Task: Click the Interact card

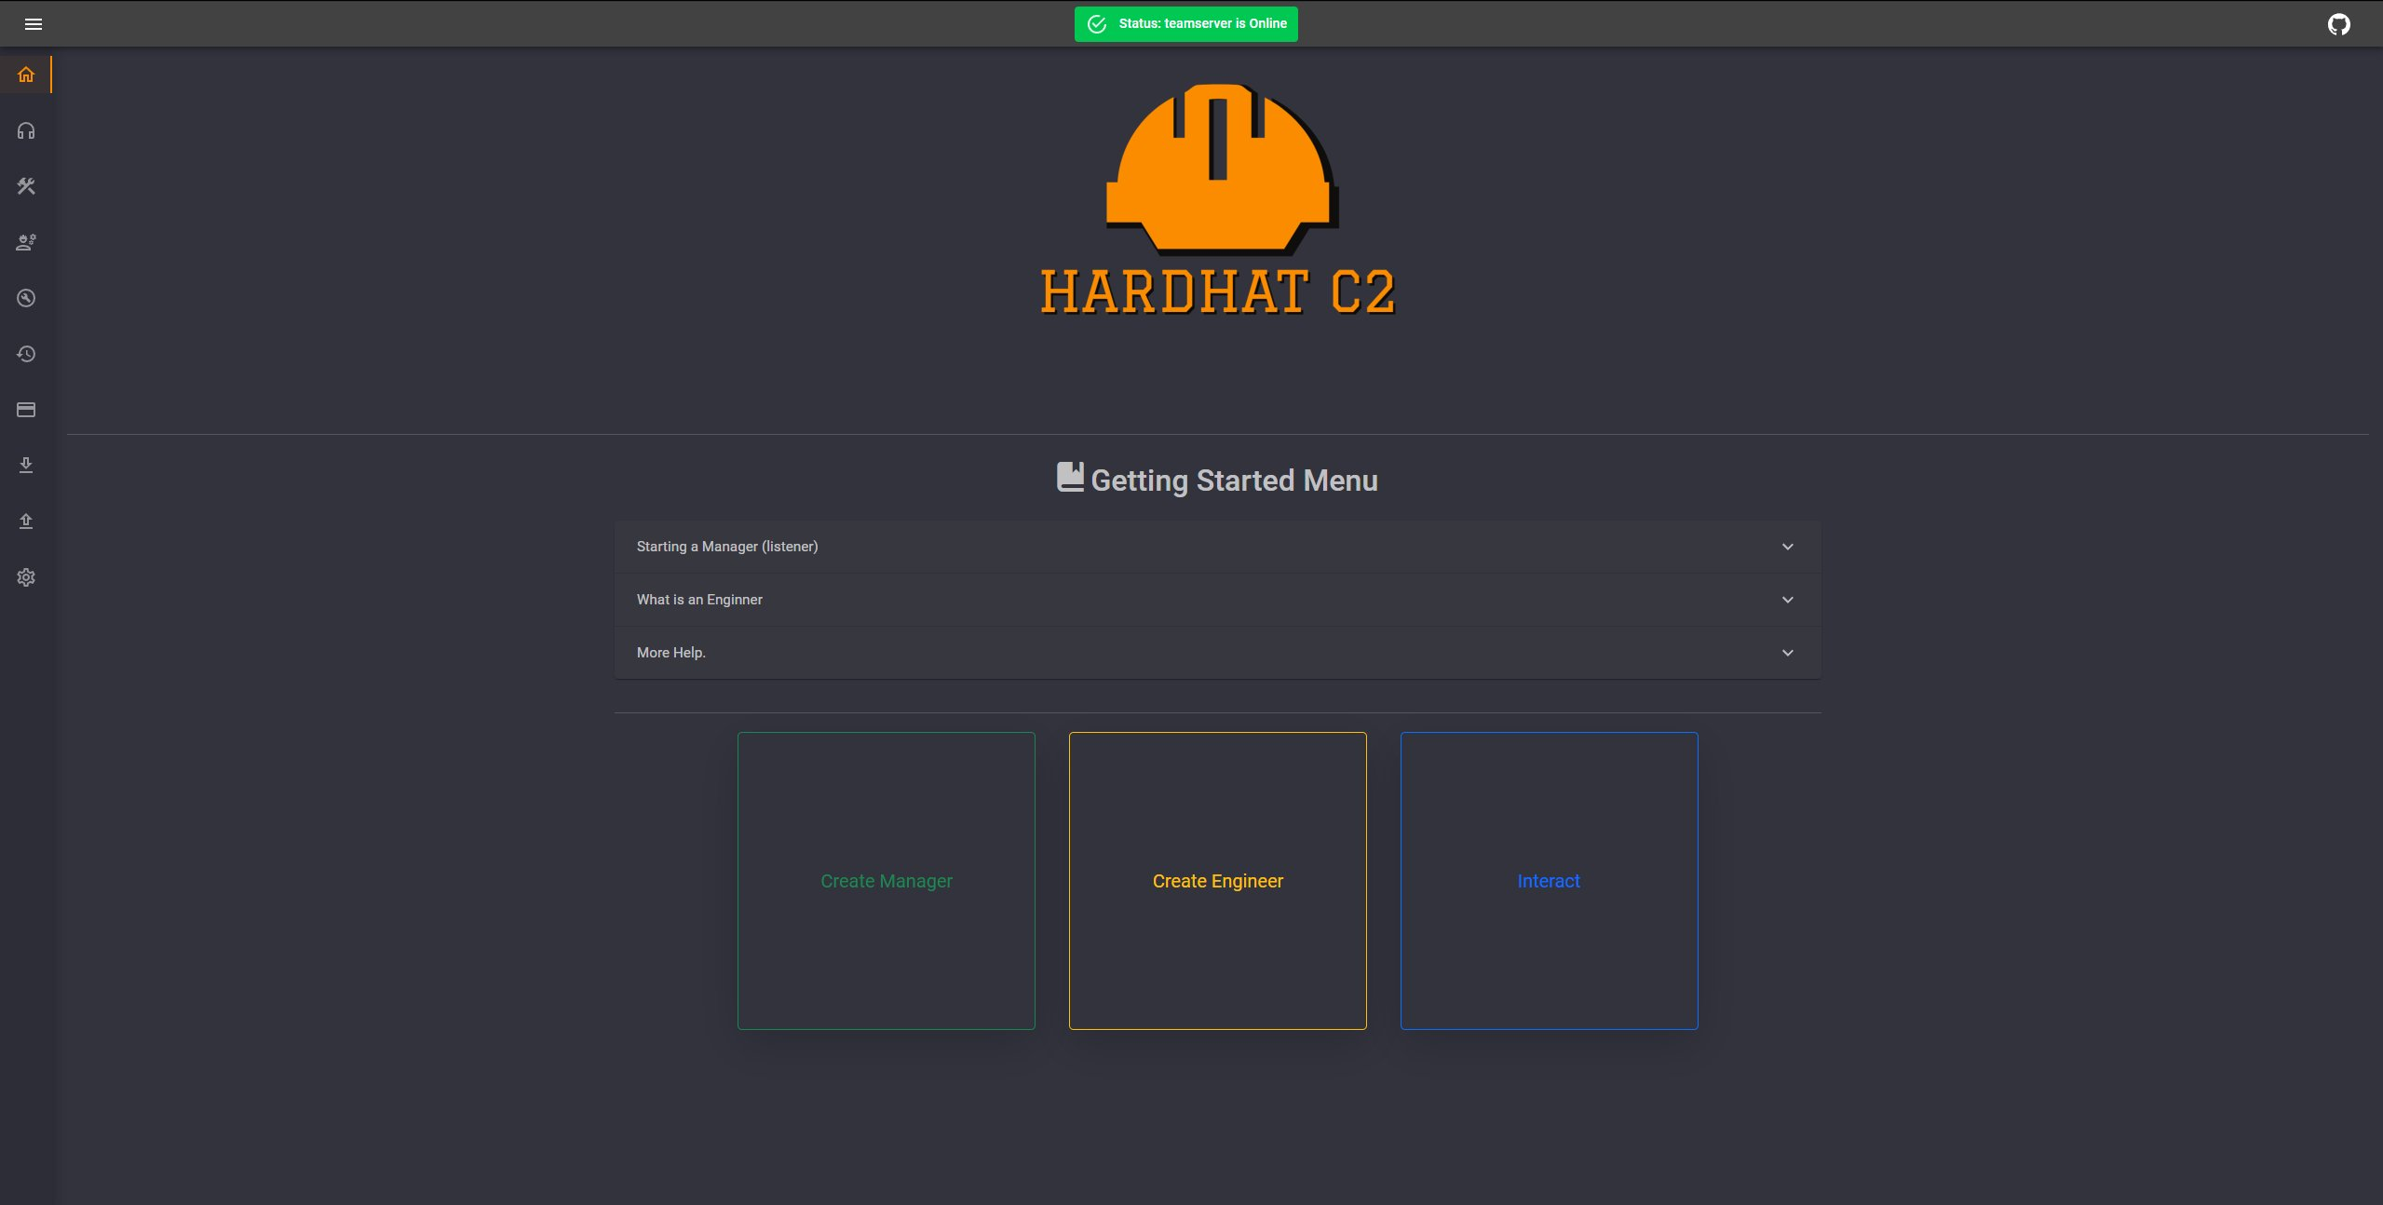Action: pyautogui.click(x=1549, y=881)
